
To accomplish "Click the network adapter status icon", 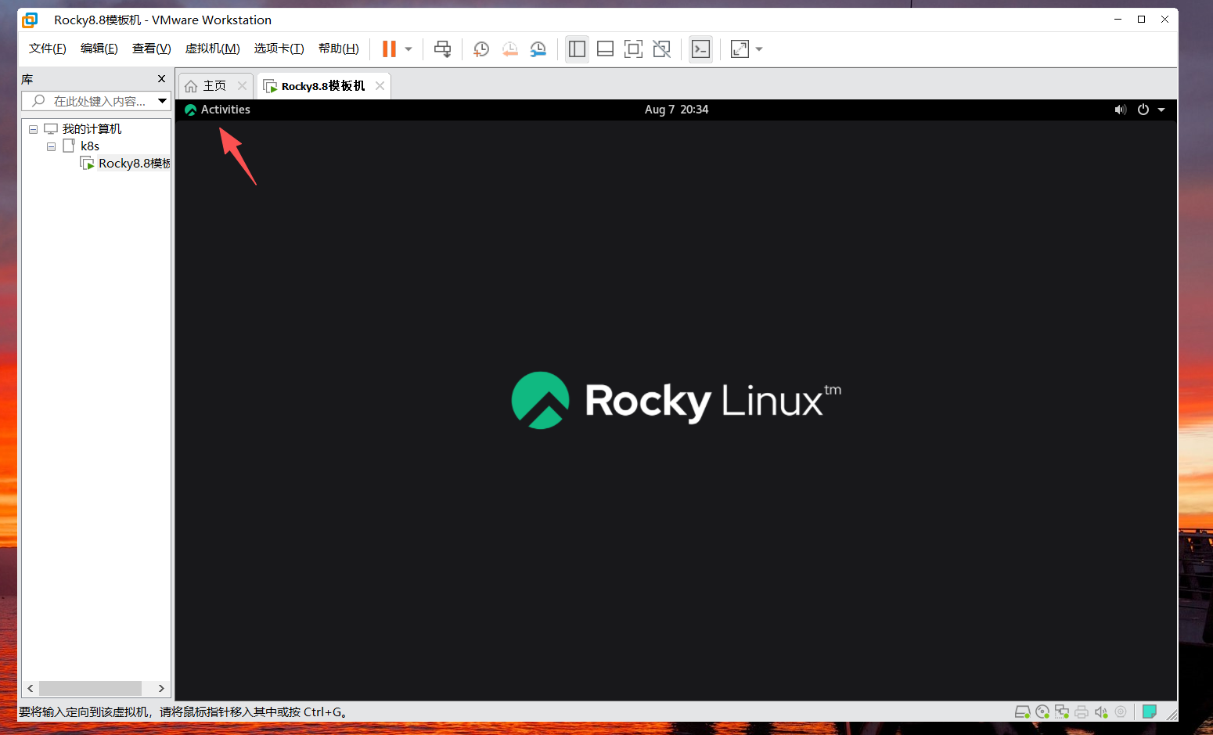I will [x=1062, y=712].
